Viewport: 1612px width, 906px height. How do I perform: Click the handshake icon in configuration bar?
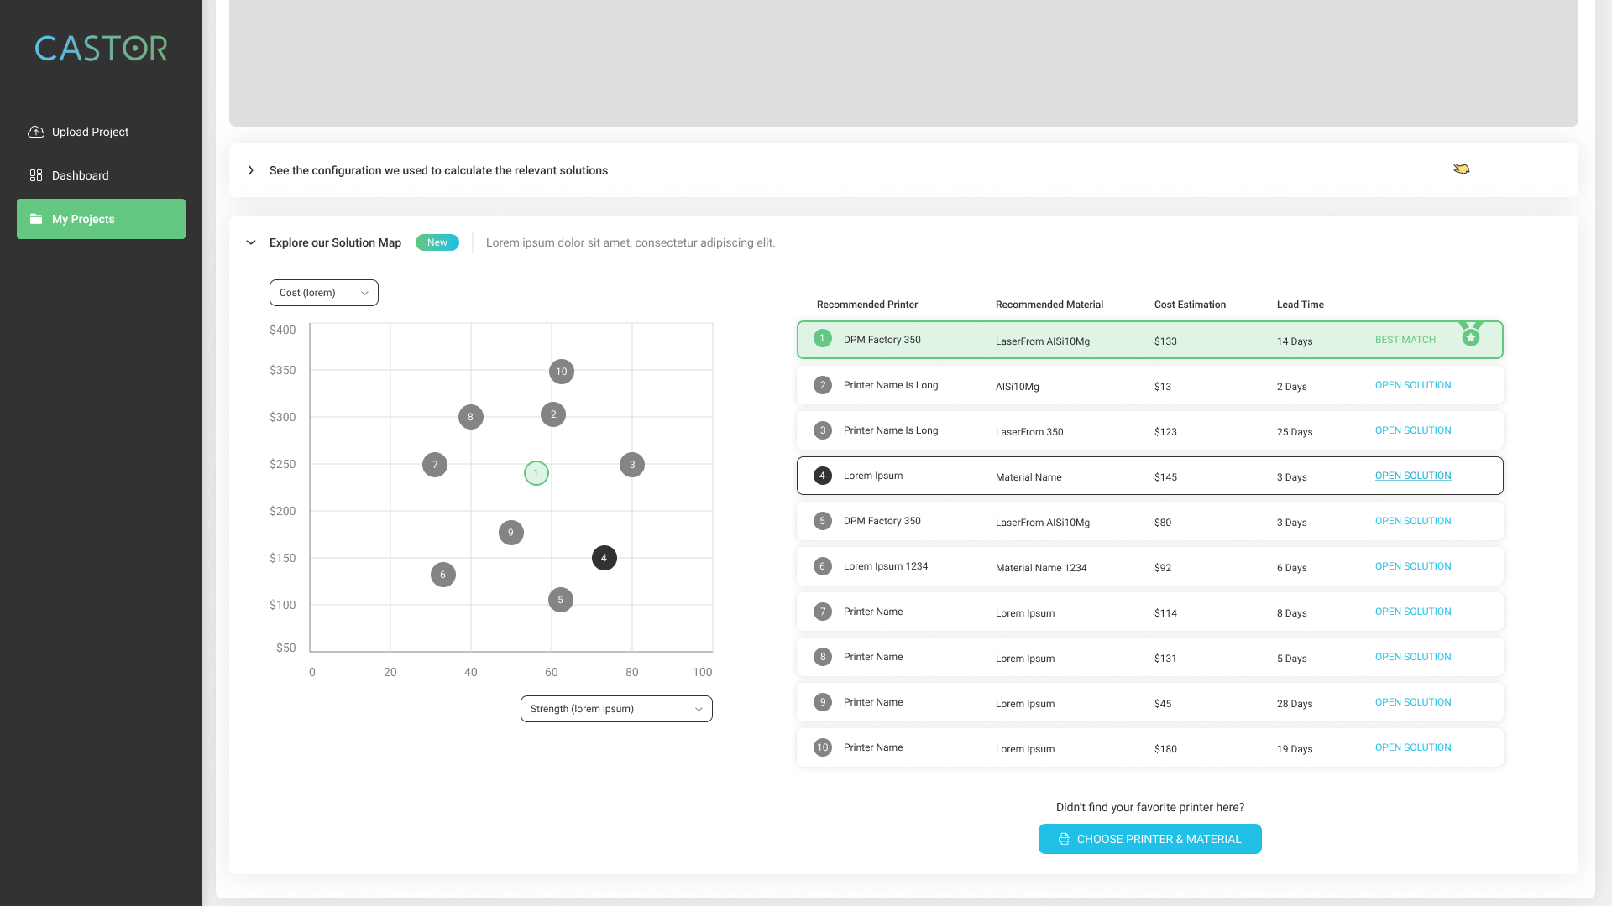[x=1462, y=169]
